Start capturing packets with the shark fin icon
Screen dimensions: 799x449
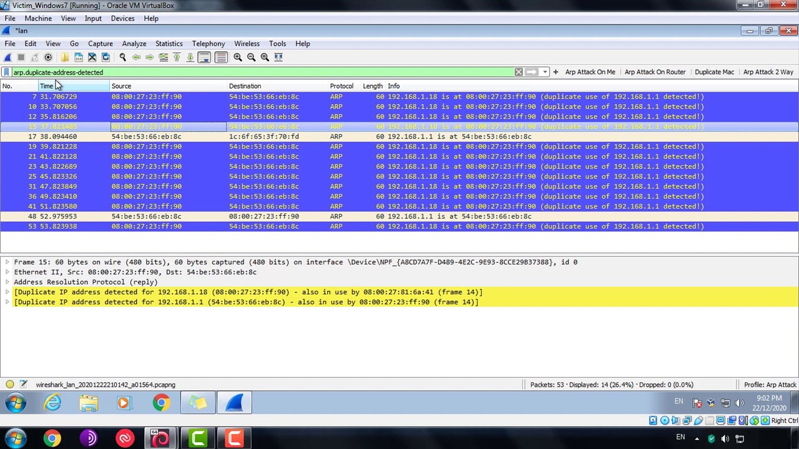click(7, 57)
